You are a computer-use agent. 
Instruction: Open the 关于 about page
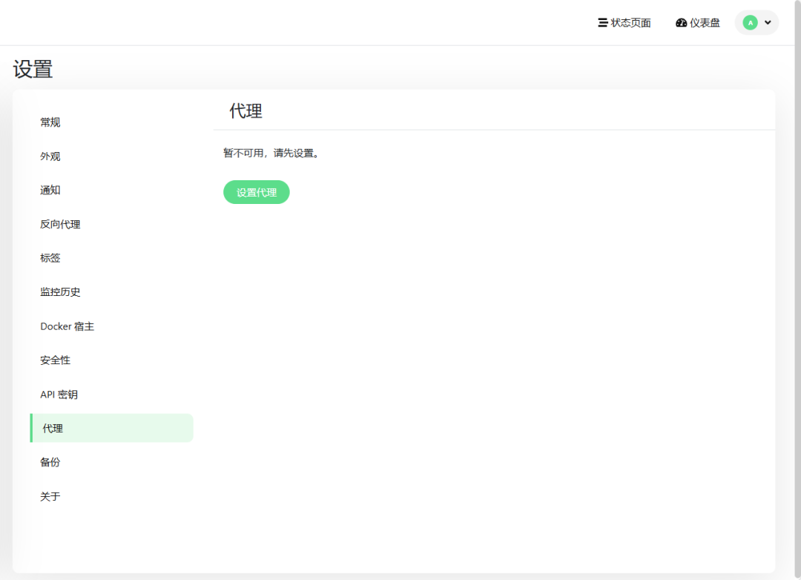[50, 496]
